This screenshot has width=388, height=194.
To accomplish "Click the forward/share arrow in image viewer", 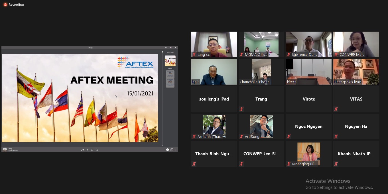I will click(83, 150).
